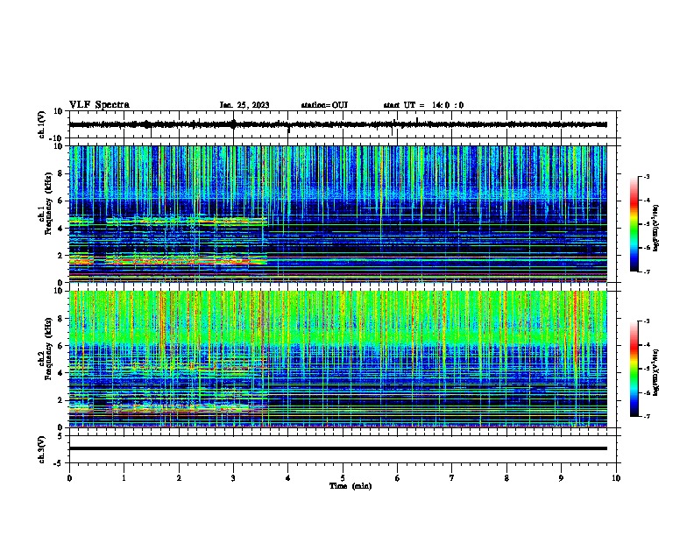This screenshot has height=536, width=694.
Task: Click the ch.1 spectrogram color scale bar
Action: pyautogui.click(x=634, y=224)
